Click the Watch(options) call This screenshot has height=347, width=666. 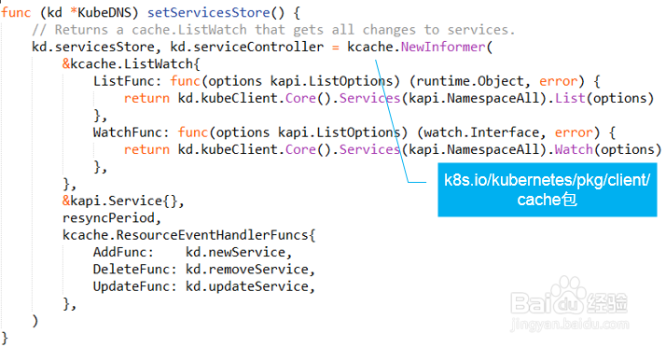coord(608,149)
